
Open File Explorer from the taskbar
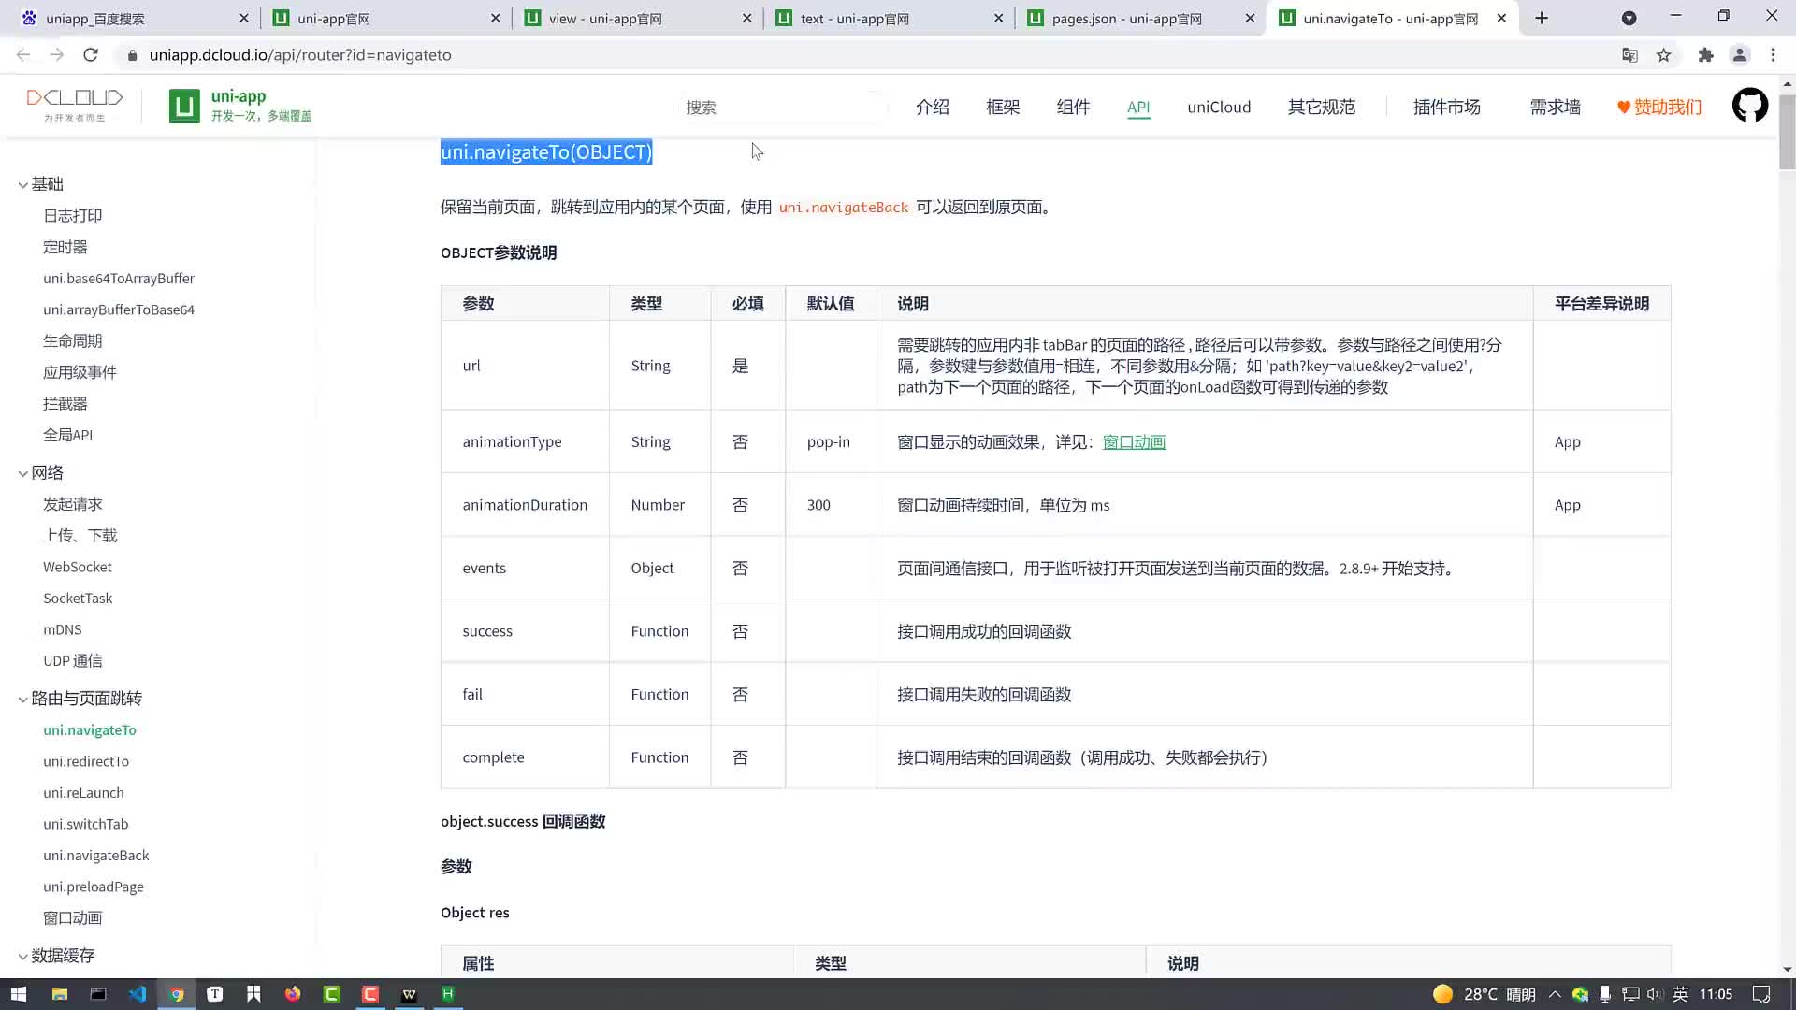(x=59, y=994)
